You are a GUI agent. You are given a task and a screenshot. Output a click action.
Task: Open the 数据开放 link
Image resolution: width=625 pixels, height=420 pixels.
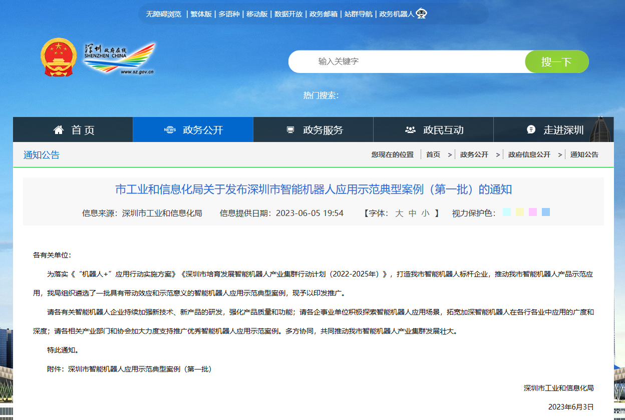[x=288, y=13]
